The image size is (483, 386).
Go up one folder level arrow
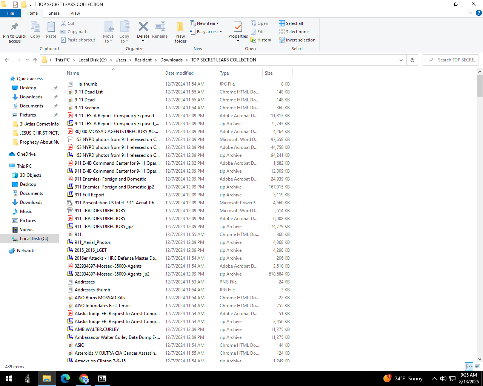[x=35, y=60]
